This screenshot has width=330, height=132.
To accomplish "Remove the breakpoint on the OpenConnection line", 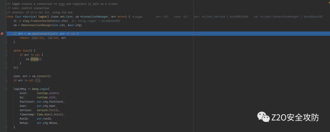I will (2, 33).
